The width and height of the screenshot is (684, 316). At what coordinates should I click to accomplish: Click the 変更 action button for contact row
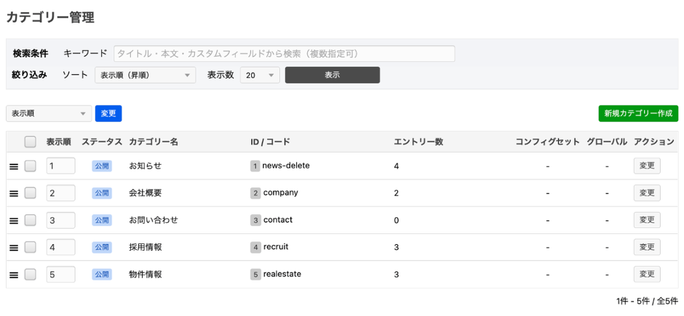[x=646, y=220]
